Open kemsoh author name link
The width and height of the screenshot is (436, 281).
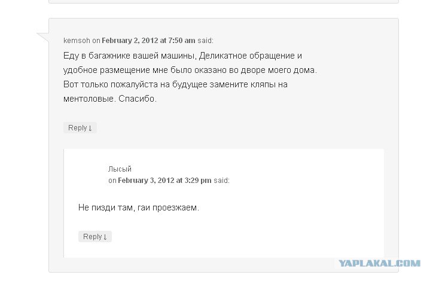(x=77, y=41)
